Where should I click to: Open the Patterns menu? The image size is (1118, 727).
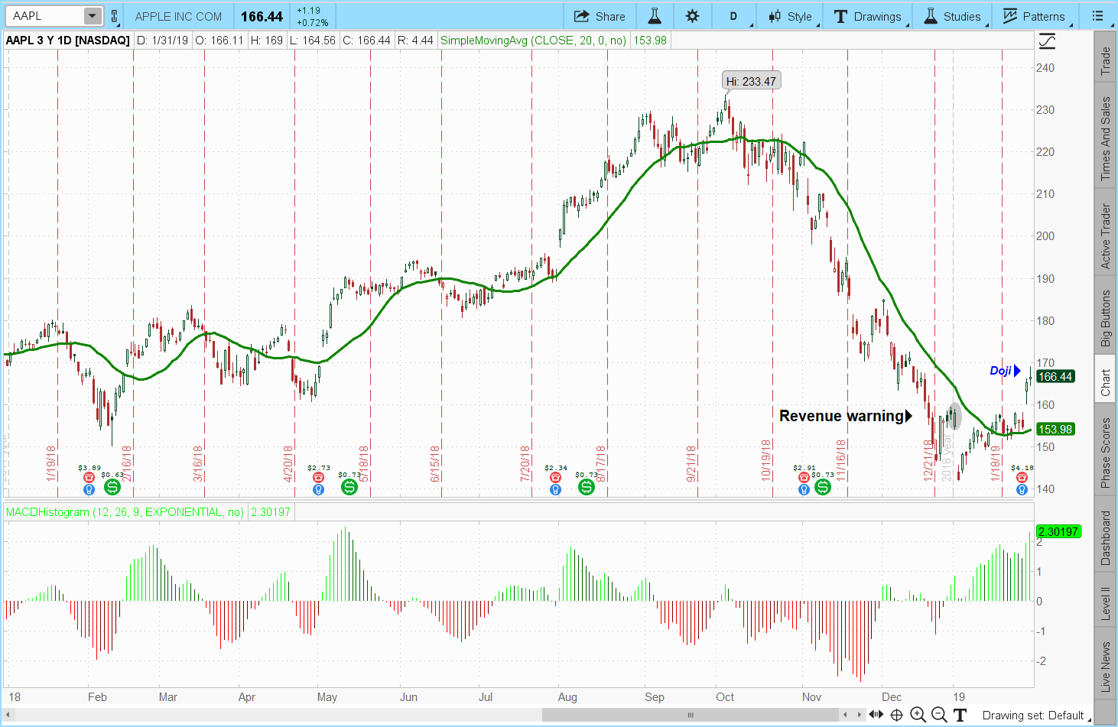tap(1034, 16)
